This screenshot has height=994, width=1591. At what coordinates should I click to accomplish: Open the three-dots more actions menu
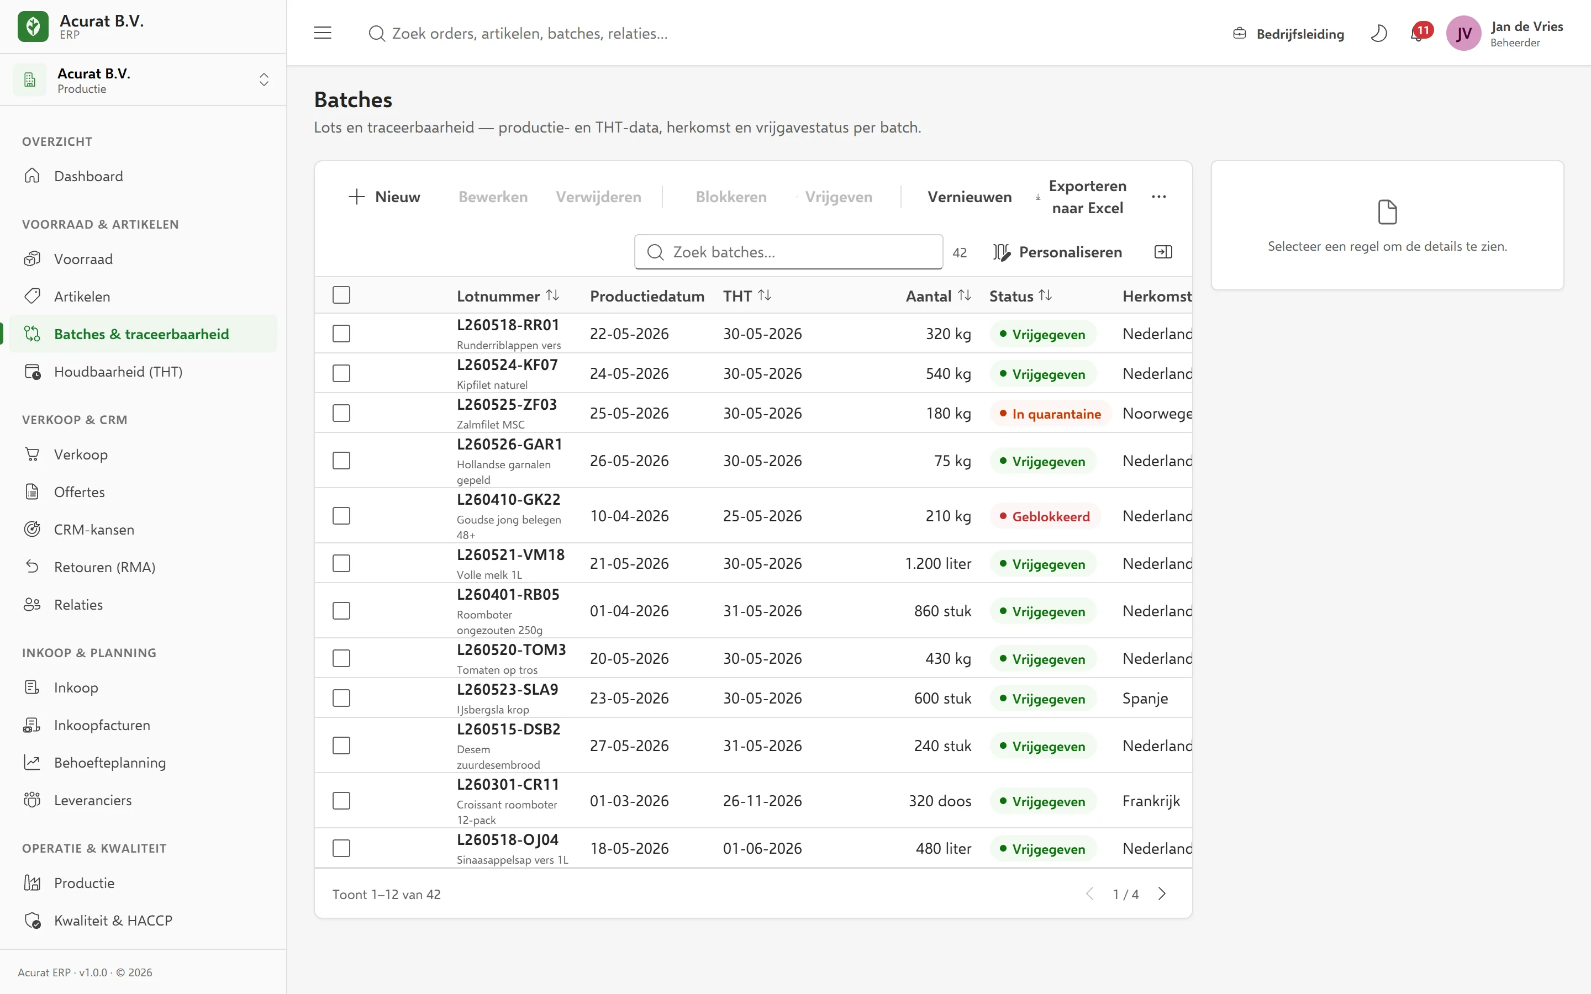(x=1159, y=197)
